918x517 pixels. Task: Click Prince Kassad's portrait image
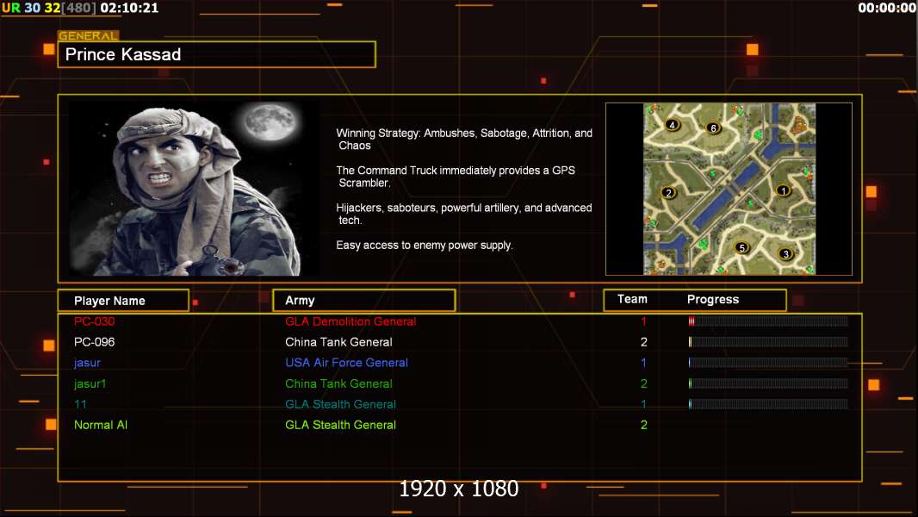point(194,190)
